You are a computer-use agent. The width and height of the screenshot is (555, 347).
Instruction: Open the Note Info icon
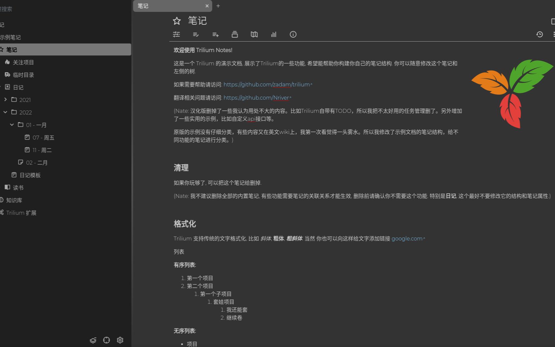pyautogui.click(x=293, y=34)
